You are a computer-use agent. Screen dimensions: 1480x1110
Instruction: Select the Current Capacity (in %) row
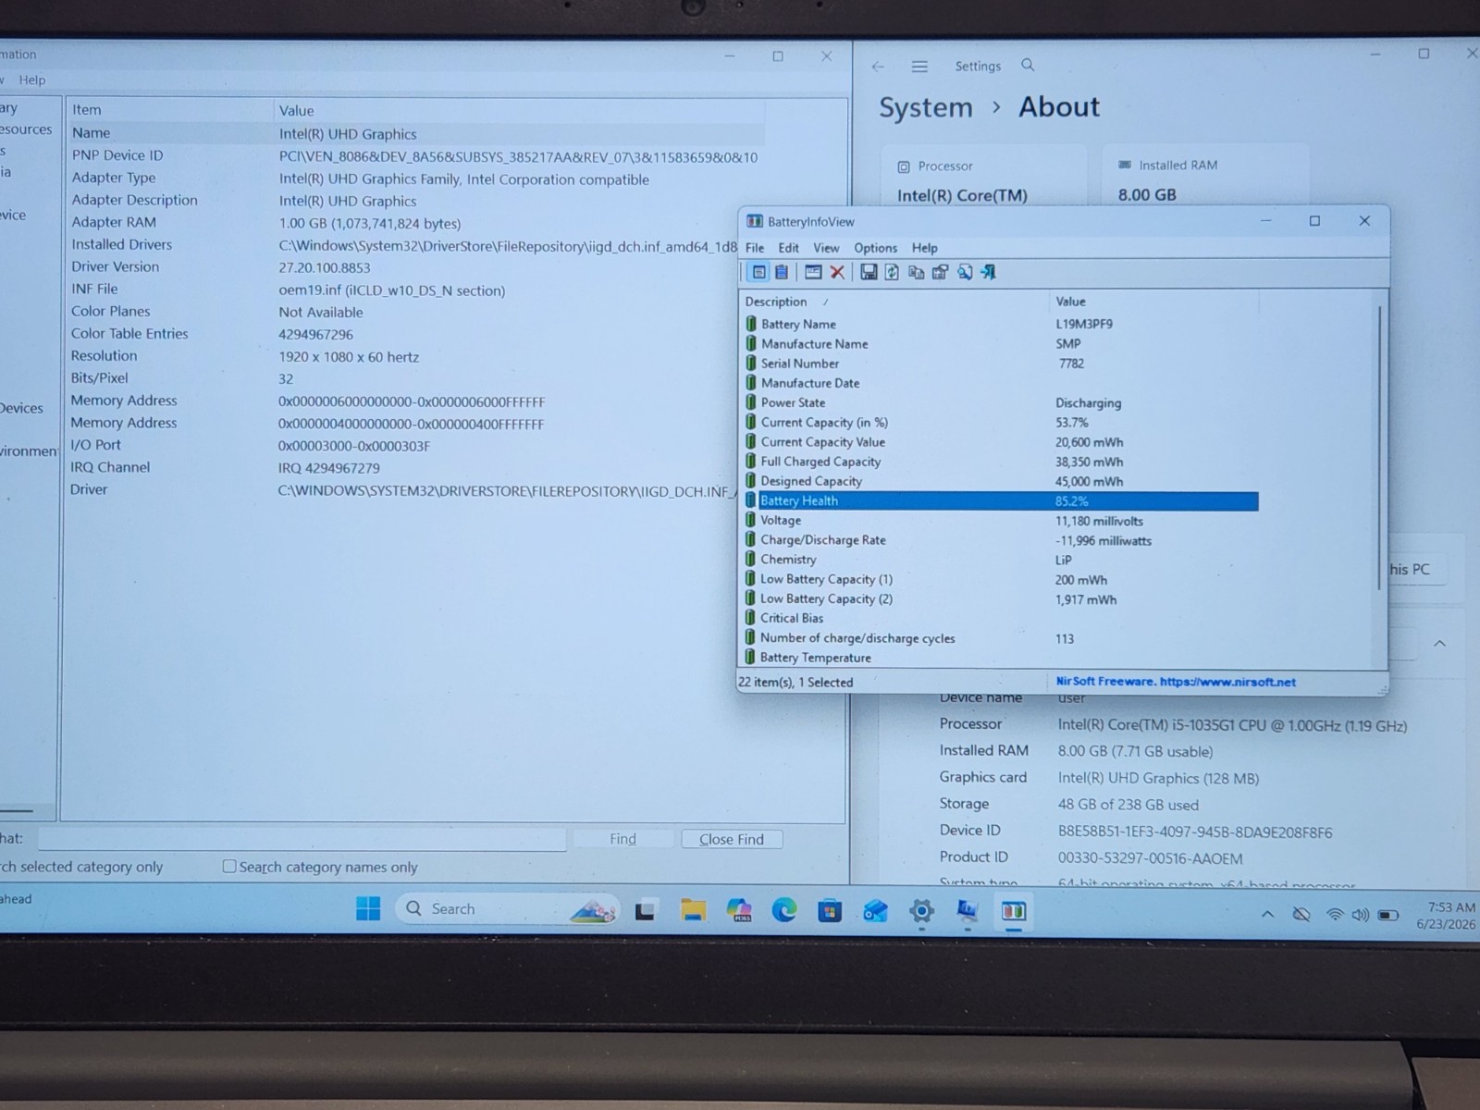(1000, 422)
